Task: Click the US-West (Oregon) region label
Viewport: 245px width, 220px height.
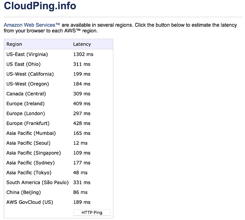Action: [x=28, y=84]
